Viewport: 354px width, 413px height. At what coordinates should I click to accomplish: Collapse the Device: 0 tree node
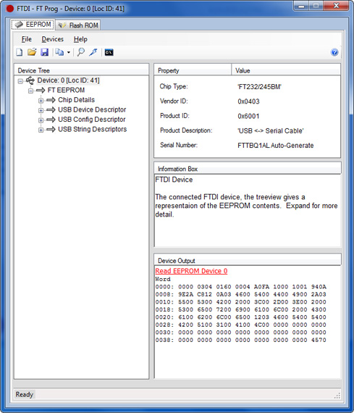tap(20, 81)
